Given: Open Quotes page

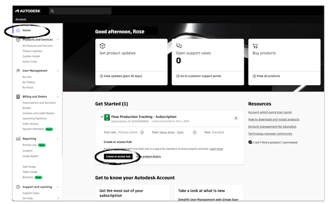Looking at the screenshot, I should pos(27,108).
